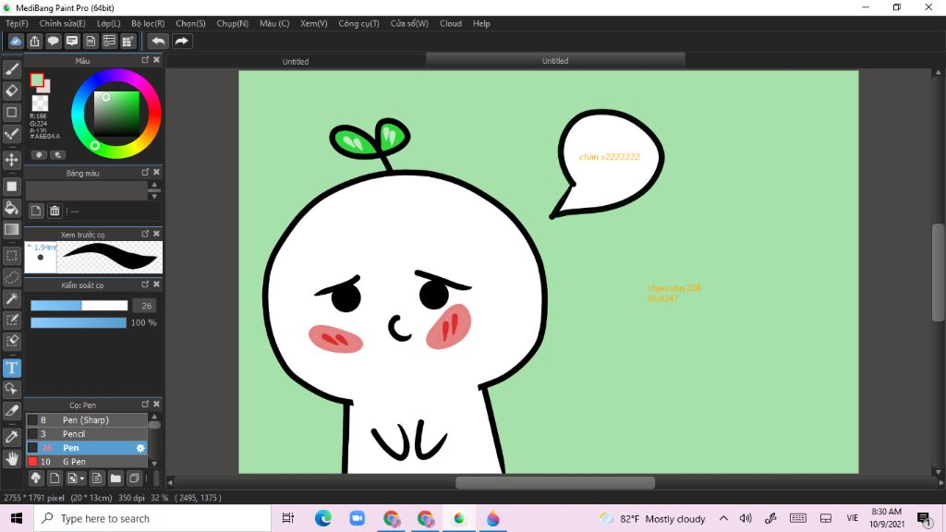This screenshot has height=532, width=946.
Task: Undock the Xem trước cọ panel
Action: pyautogui.click(x=145, y=234)
